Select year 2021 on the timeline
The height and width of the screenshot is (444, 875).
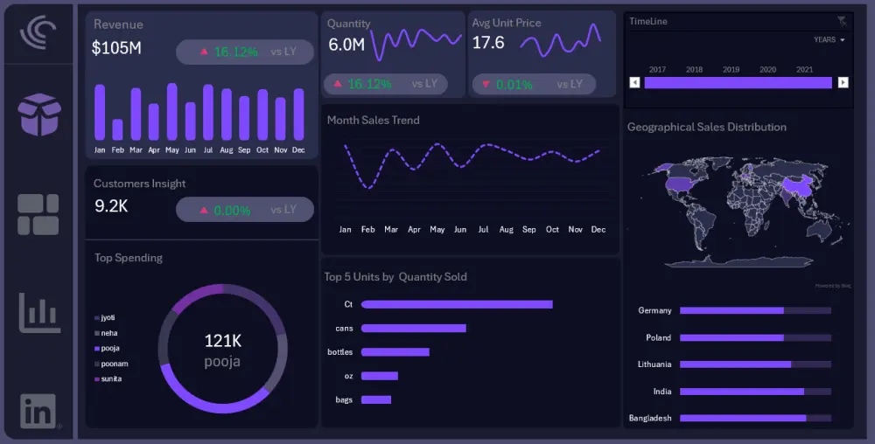pos(805,70)
